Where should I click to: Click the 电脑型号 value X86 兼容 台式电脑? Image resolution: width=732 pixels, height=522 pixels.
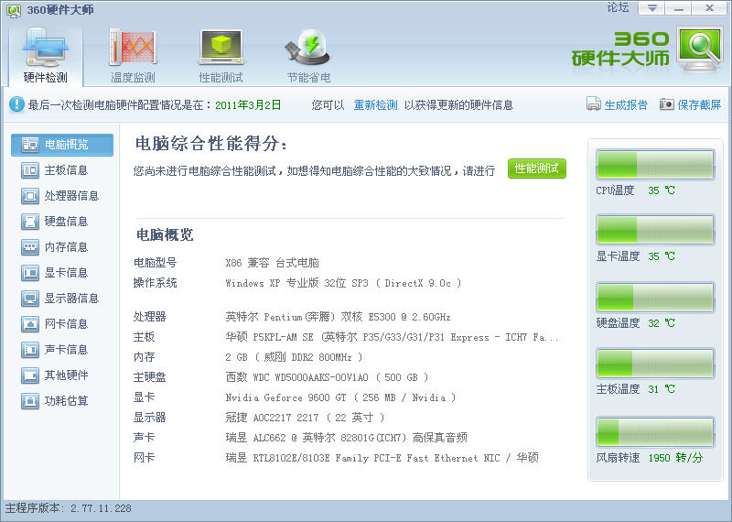(x=272, y=263)
